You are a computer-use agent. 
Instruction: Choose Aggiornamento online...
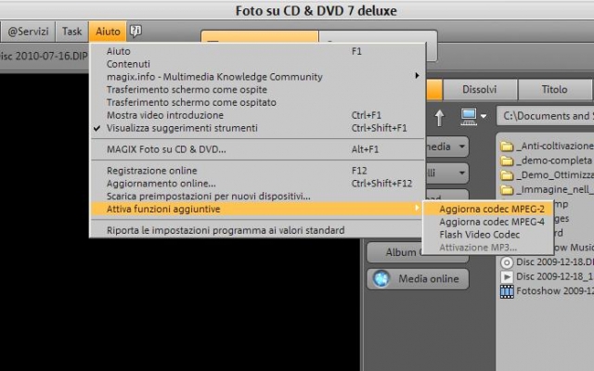click(258, 184)
